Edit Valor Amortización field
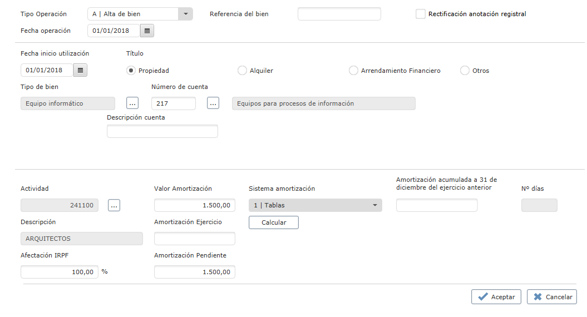 [195, 205]
